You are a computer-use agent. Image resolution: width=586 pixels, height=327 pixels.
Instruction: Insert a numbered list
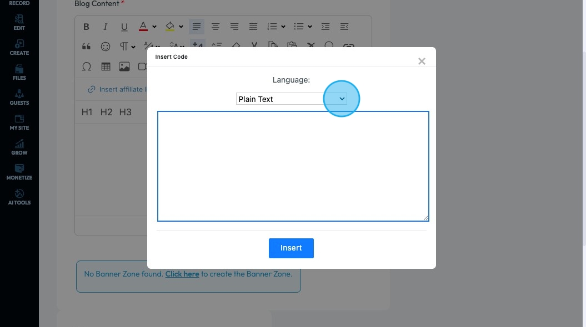pos(272,27)
